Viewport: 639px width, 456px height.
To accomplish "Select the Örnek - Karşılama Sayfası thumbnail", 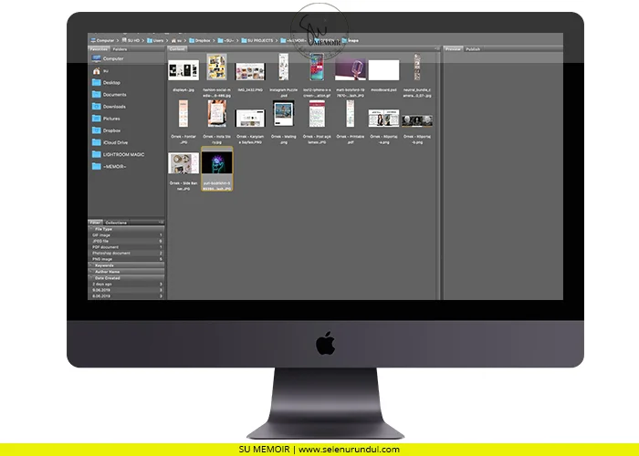I will pyautogui.click(x=250, y=118).
